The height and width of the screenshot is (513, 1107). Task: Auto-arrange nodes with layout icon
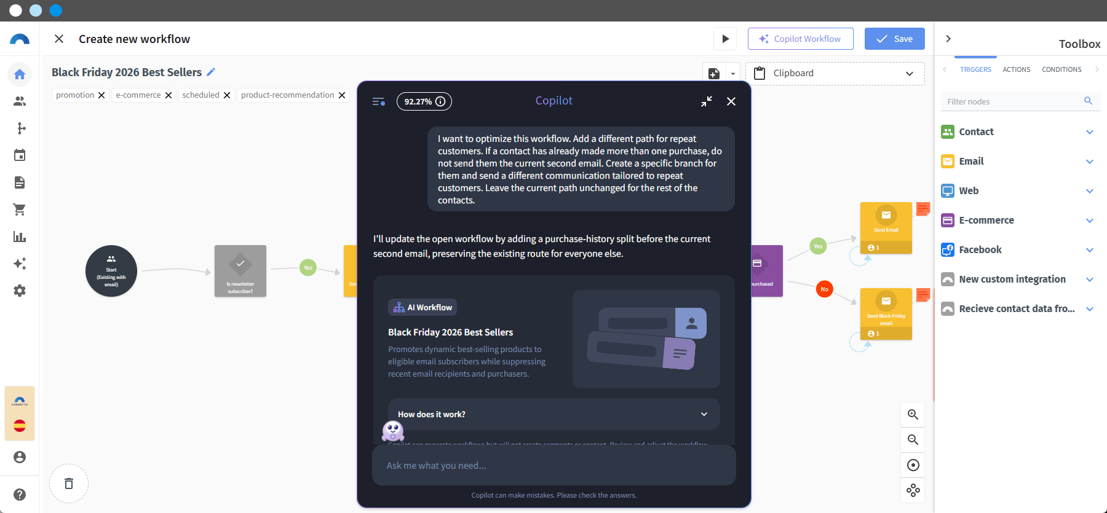point(913,490)
